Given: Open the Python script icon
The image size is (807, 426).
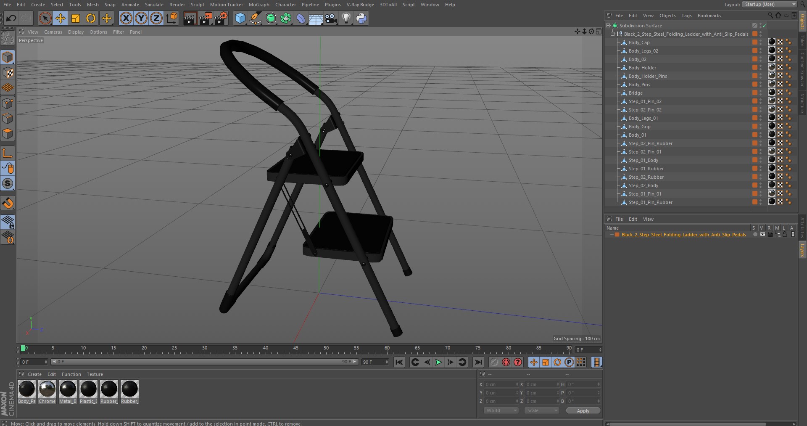Looking at the screenshot, I should tap(361, 18).
